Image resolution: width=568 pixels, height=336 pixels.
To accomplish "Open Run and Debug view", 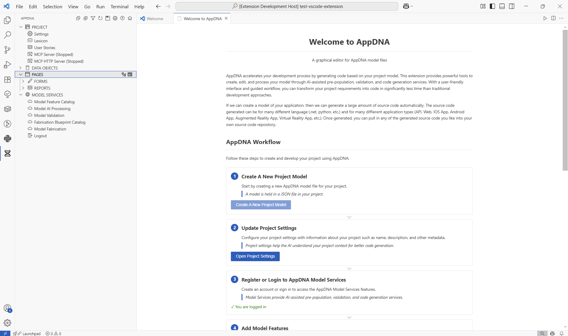I will (x=7, y=64).
